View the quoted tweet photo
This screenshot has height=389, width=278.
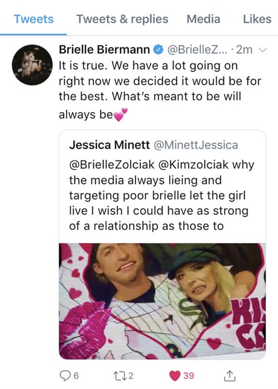coord(162,301)
